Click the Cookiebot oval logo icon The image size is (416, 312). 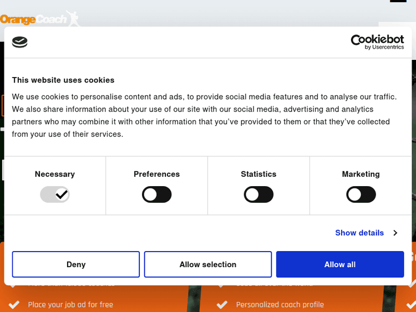(20, 42)
